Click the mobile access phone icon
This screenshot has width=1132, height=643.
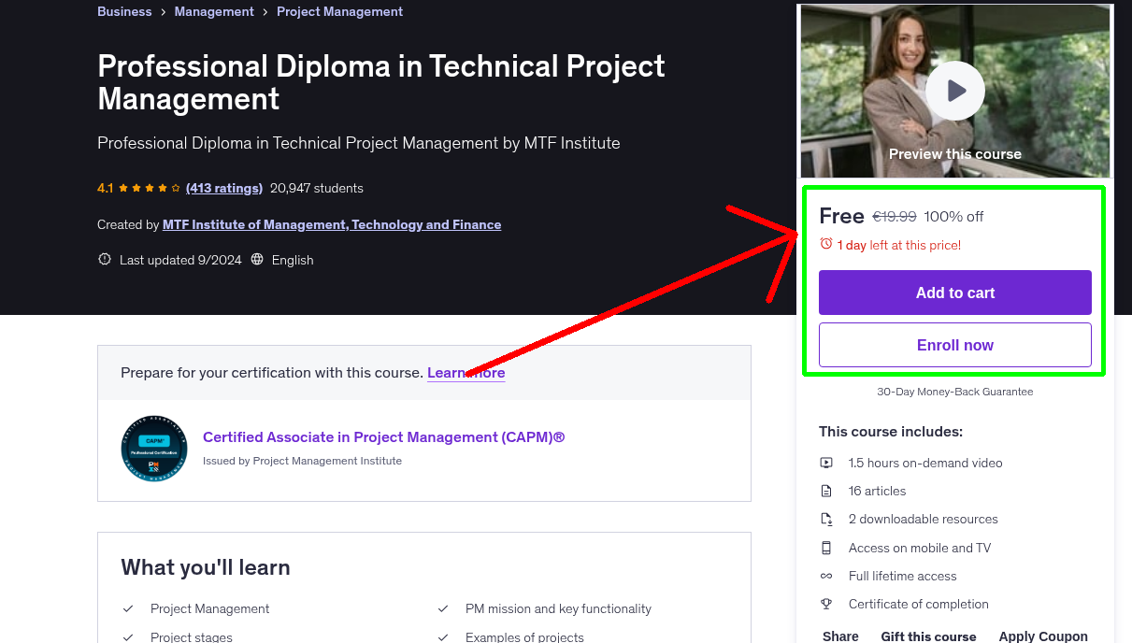pos(826,548)
